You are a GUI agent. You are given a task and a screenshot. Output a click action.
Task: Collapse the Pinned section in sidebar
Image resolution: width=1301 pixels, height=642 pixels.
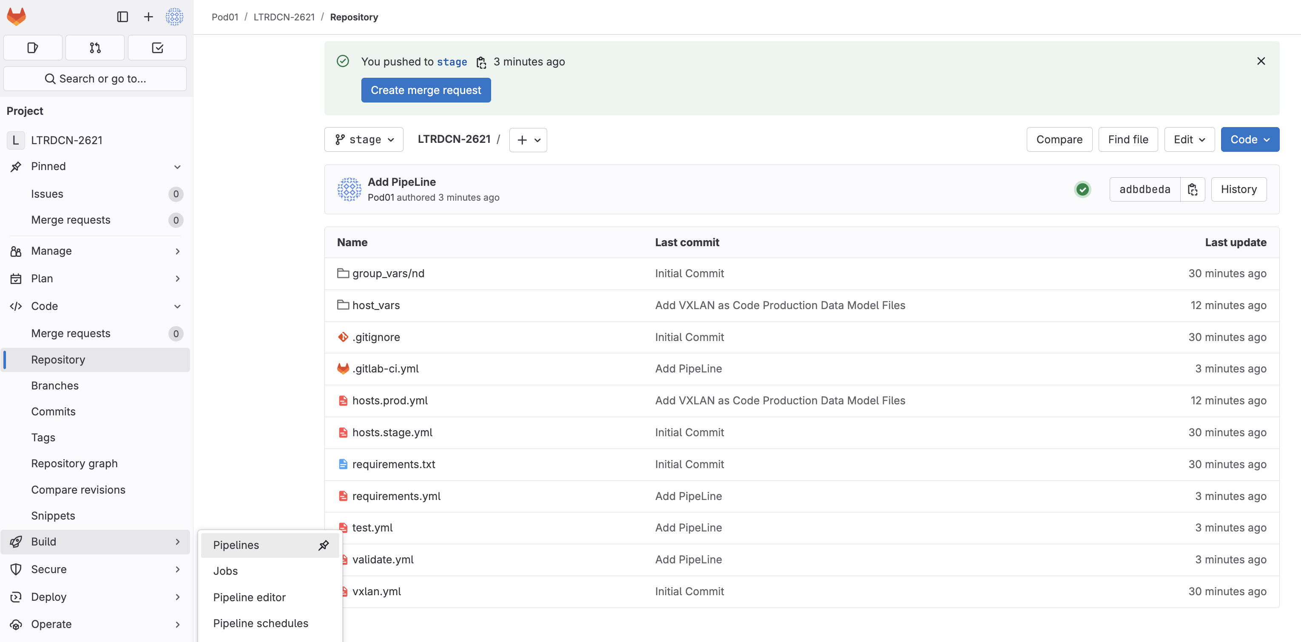177,167
